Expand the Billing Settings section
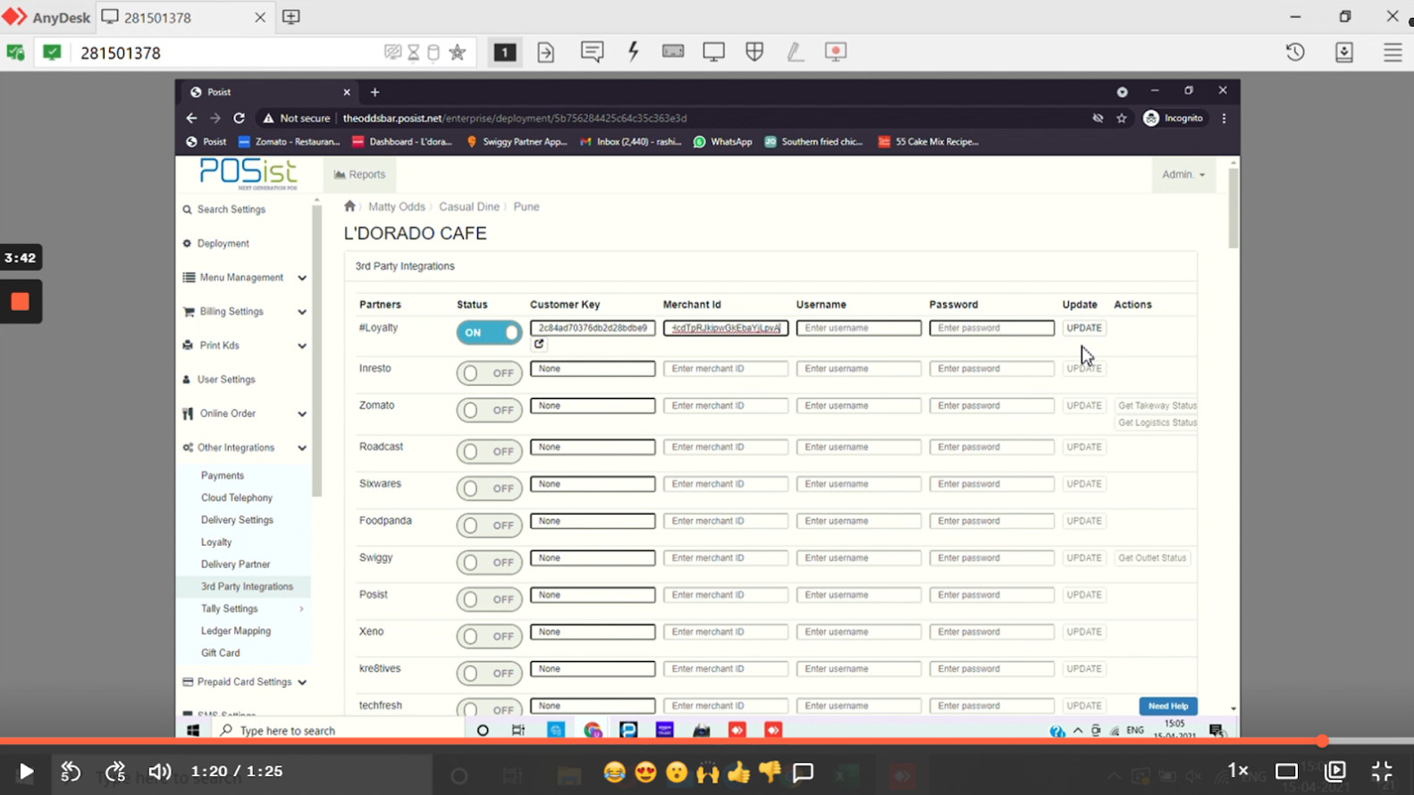Screen dimensions: 1414x795 244,312
